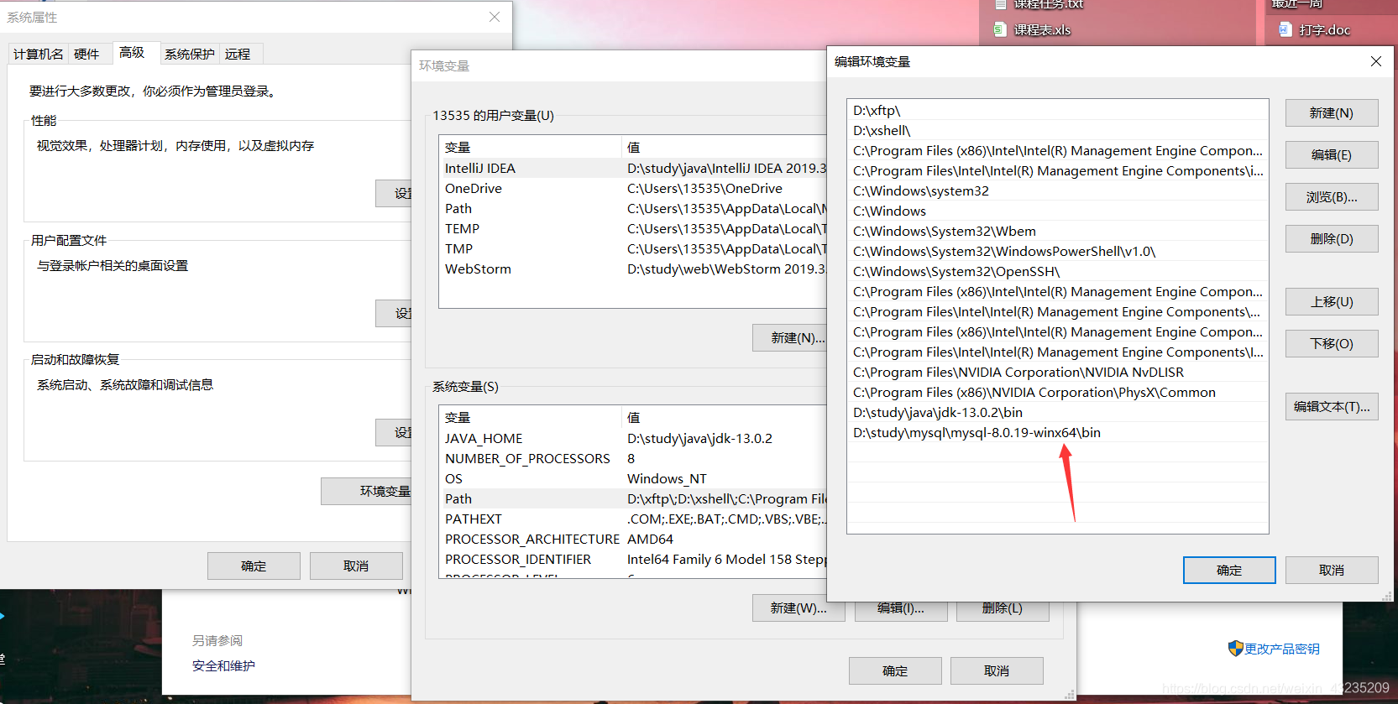Viewport: 1398px width, 704px height.
Task: Open the 打字.doc file icon
Action: (1285, 29)
